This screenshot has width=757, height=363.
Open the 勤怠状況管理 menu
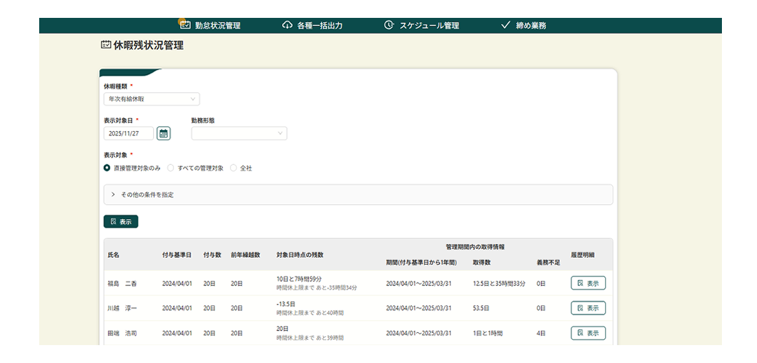[210, 25]
